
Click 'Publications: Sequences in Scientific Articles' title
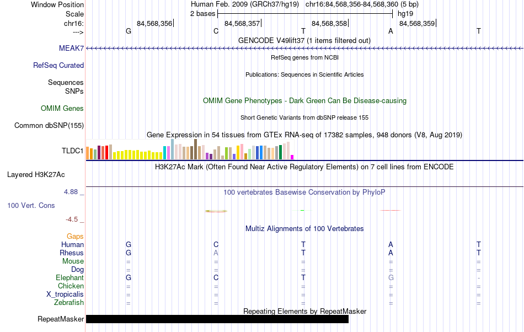[x=304, y=74]
